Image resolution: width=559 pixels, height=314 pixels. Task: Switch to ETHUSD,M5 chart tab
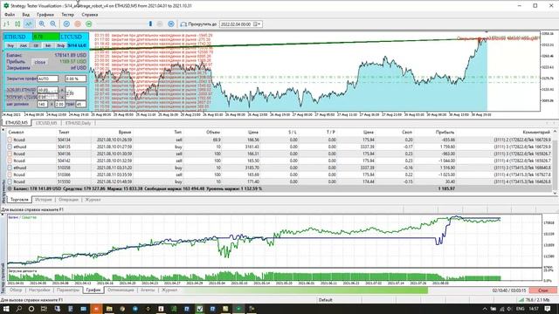click(17, 123)
